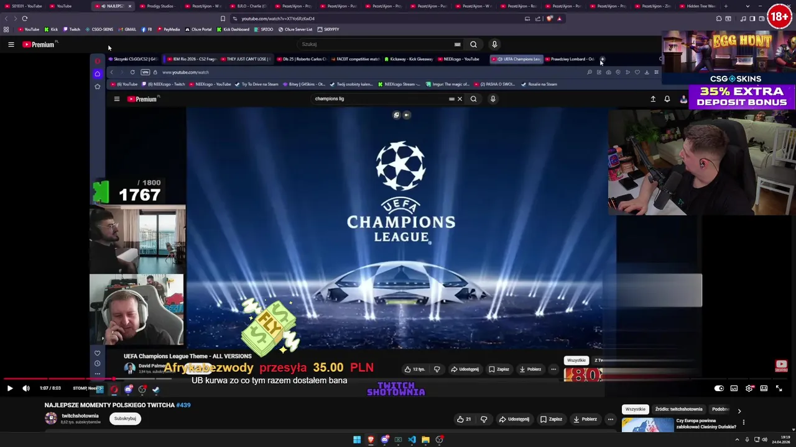
Task: Open the Brave Shields lion icon
Action: coord(550,19)
